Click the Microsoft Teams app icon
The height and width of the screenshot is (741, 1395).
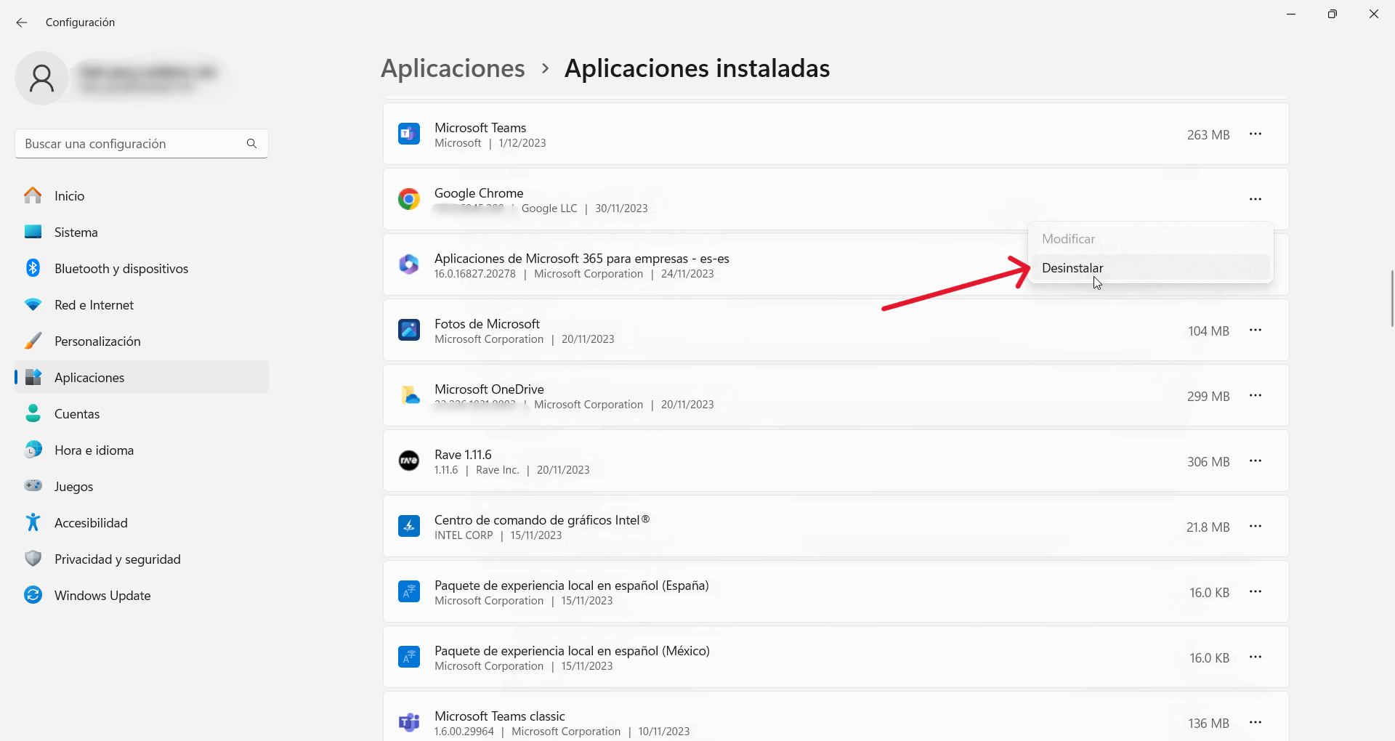click(409, 134)
